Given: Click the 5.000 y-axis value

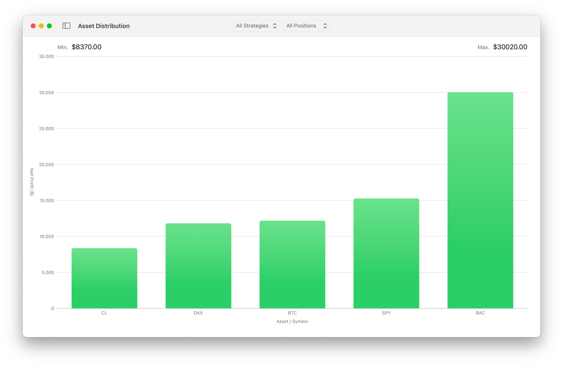Looking at the screenshot, I should (x=48, y=272).
